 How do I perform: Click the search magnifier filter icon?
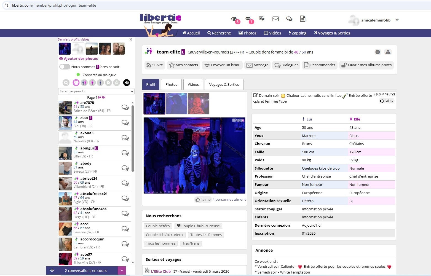[x=66, y=82]
